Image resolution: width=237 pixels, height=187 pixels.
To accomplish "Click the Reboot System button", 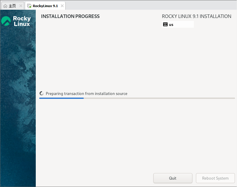I will click(215, 178).
